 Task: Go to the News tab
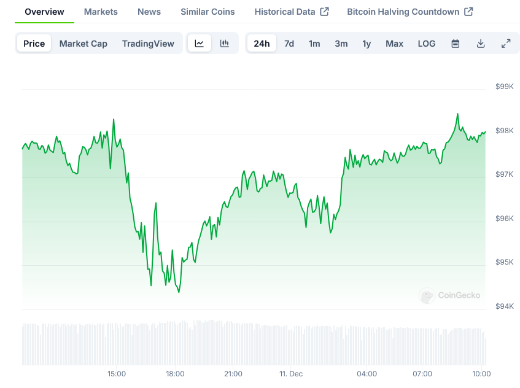pos(149,12)
